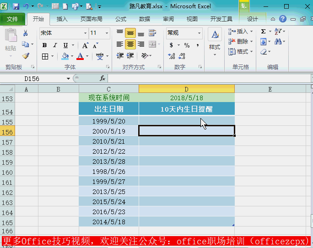313x248 pixels.
Task: Click Find binoculars icon
Action: click(x=278, y=42)
